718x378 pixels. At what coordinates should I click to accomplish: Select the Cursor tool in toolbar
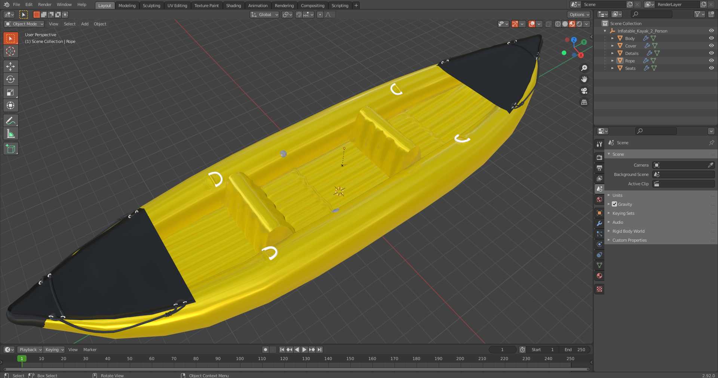tap(10, 51)
